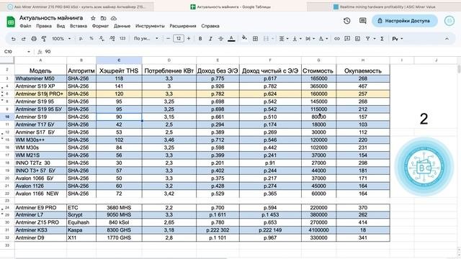Select cell Antminer S19j PRO+
This screenshot has height=259, width=461.
40,94
